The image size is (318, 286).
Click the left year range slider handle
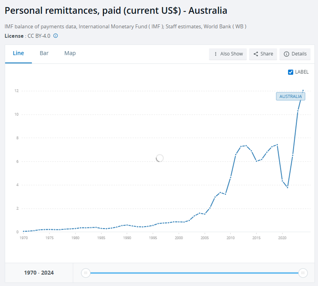pyautogui.click(x=86, y=273)
